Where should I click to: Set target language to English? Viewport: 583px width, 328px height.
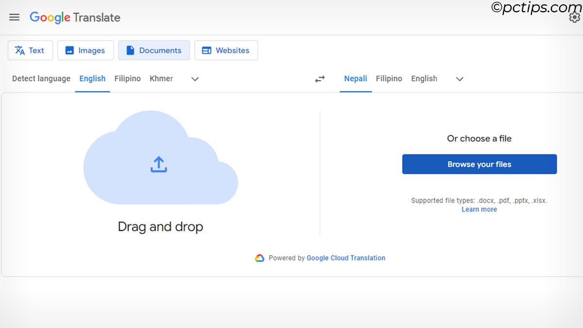tap(424, 79)
